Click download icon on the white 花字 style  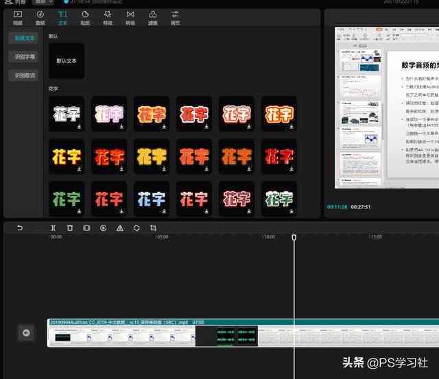[x=80, y=127]
